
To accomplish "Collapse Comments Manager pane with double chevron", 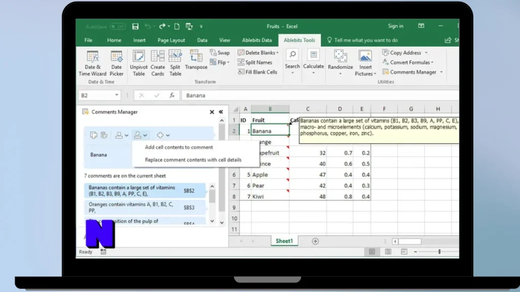I will [221, 112].
